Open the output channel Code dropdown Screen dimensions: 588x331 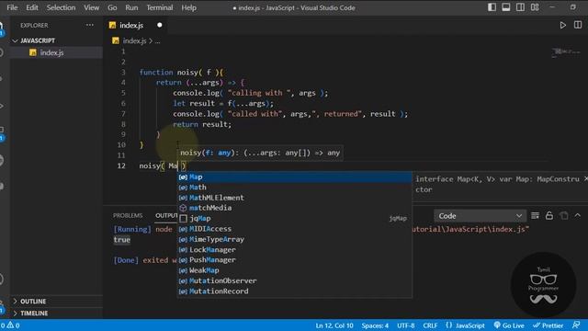coord(480,216)
